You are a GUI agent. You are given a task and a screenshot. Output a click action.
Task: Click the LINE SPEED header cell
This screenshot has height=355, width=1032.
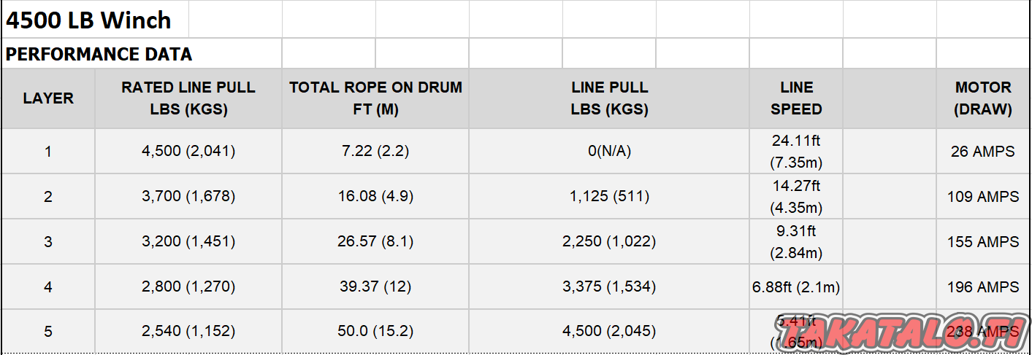pyautogui.click(x=796, y=98)
